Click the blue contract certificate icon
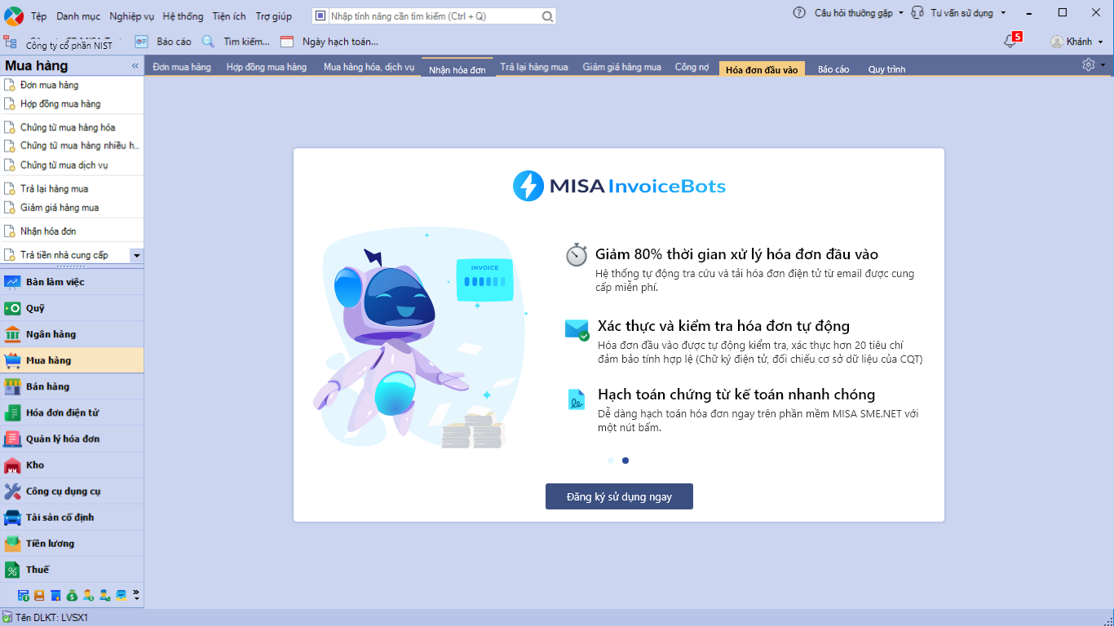Image resolution: width=1114 pixels, height=626 pixels. click(x=55, y=596)
